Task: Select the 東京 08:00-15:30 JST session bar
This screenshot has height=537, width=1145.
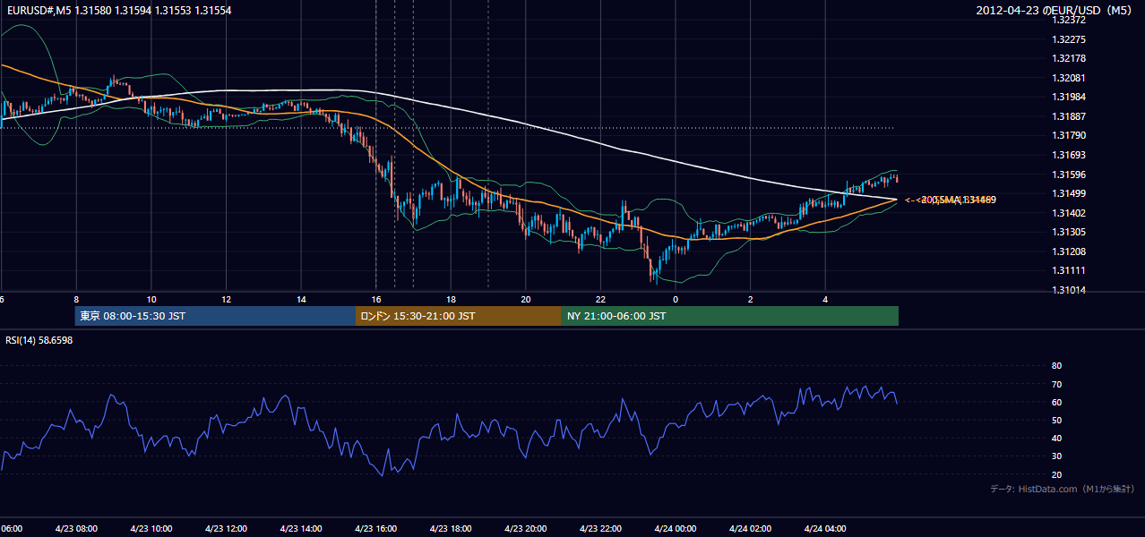Action: (x=215, y=316)
